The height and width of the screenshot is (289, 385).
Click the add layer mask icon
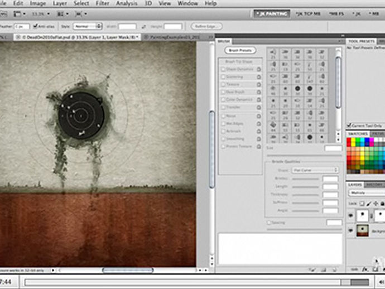click(375, 269)
